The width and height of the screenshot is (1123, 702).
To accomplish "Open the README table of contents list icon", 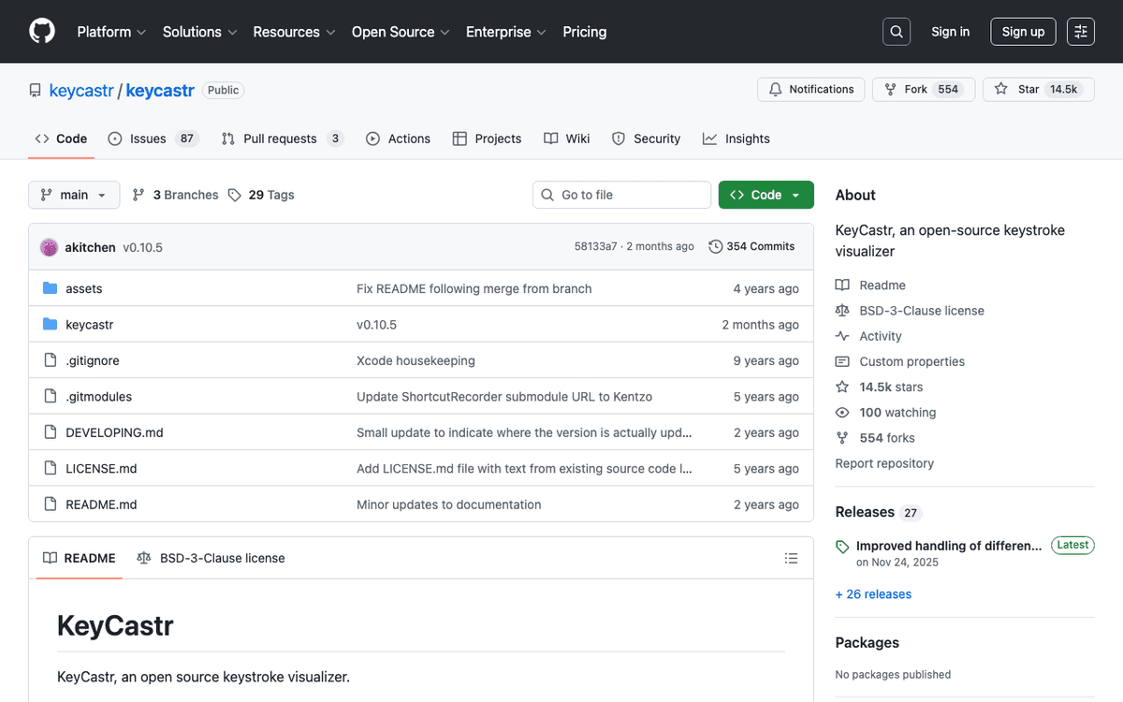I will coord(791,558).
